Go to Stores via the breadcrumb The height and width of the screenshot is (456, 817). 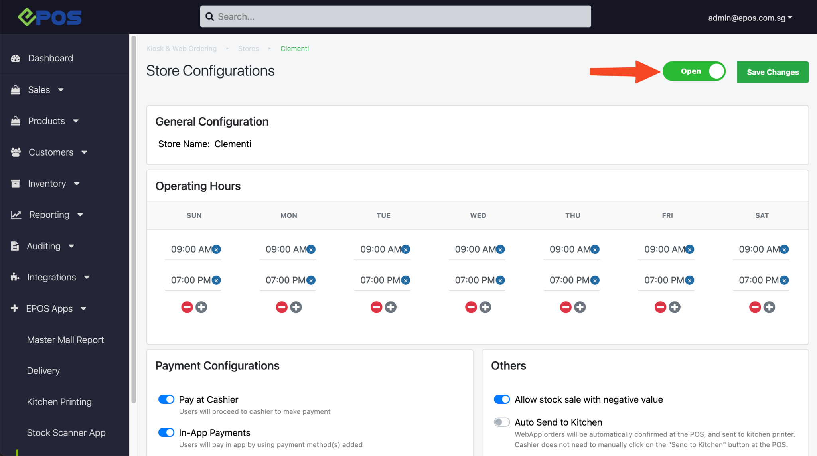tap(248, 48)
